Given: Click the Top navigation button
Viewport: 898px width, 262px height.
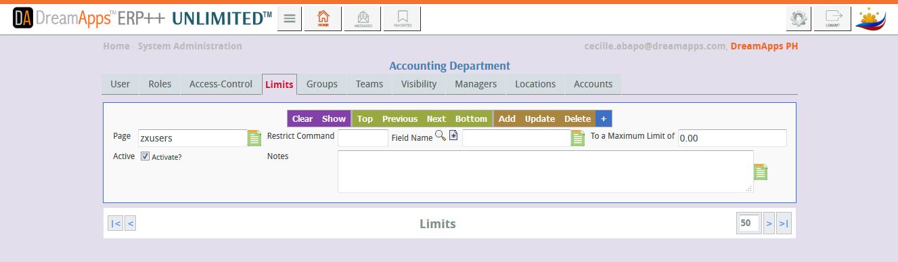Looking at the screenshot, I should click(x=365, y=118).
